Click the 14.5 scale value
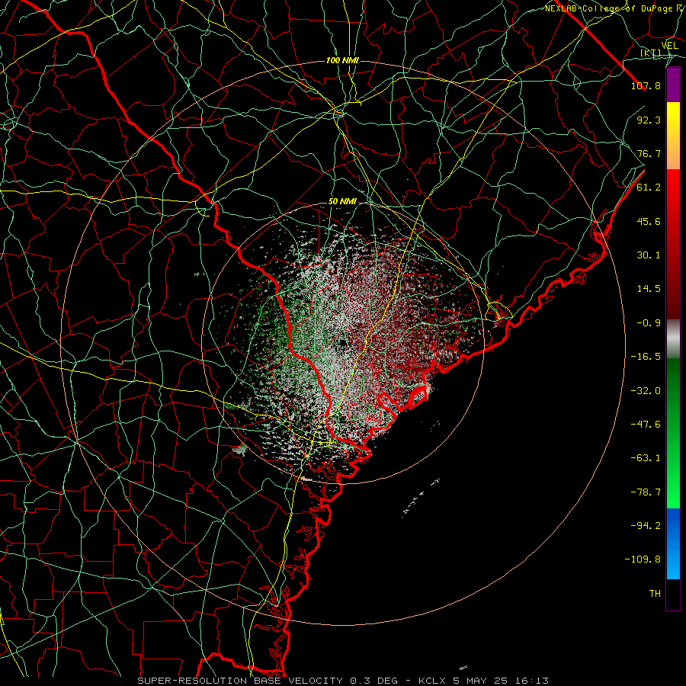Viewport: 686px width, 686px height. point(649,289)
